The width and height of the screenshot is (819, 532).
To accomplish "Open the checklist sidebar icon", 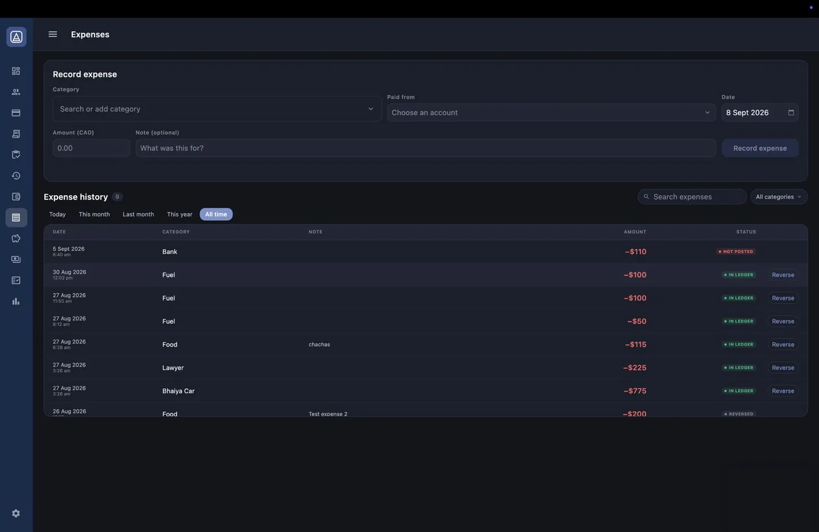I will click(16, 281).
